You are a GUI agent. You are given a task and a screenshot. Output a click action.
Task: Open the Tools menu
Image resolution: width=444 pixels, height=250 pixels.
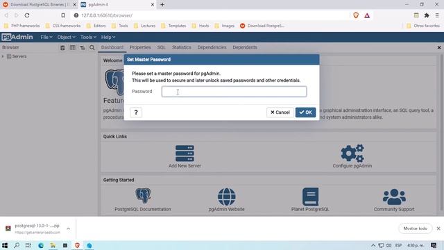coord(88,37)
